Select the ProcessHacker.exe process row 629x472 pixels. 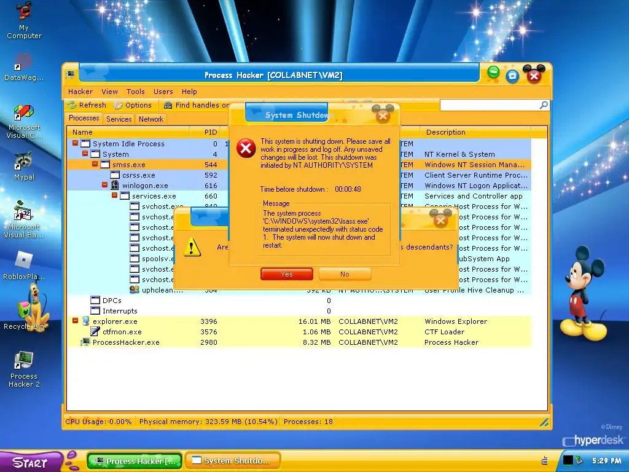pyautogui.click(x=299, y=342)
